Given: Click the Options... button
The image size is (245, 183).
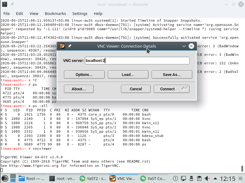Looking at the screenshot, I should pyautogui.click(x=84, y=74).
